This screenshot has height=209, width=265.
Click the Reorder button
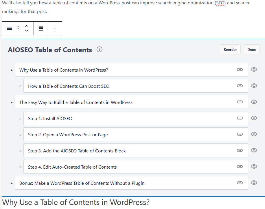[x=230, y=49]
